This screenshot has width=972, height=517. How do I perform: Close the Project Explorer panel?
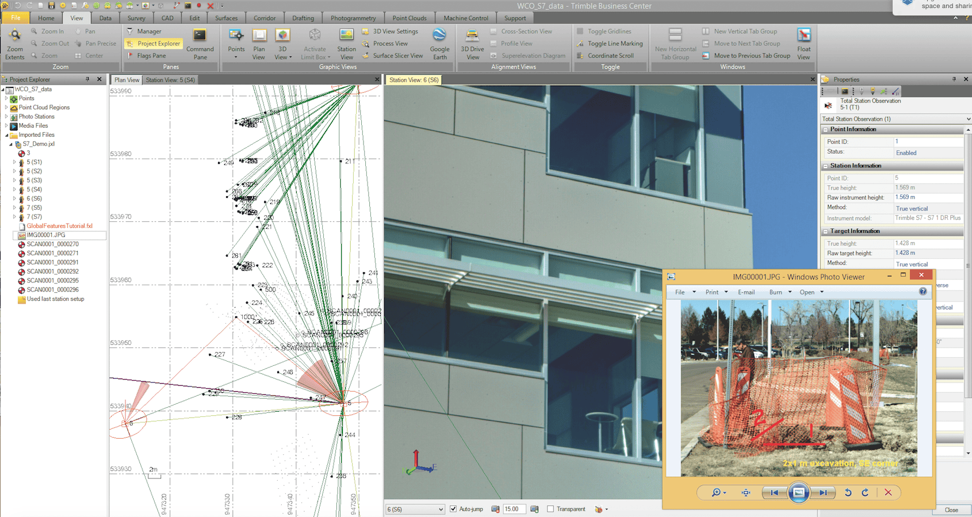click(x=100, y=79)
